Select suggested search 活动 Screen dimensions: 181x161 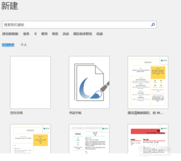tap(66, 34)
